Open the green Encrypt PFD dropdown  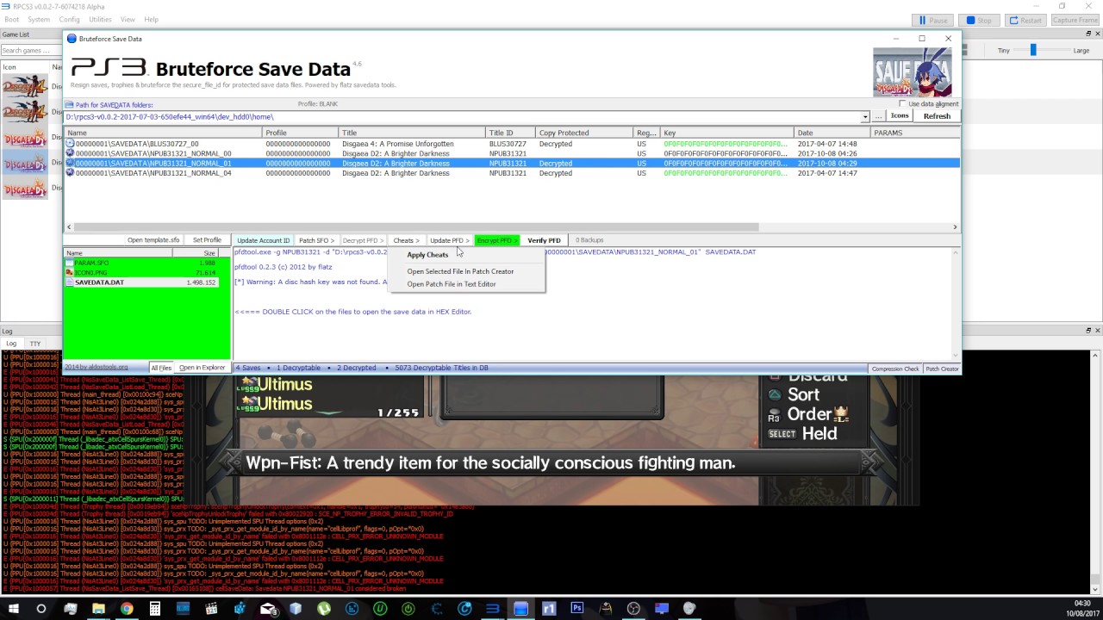(497, 240)
